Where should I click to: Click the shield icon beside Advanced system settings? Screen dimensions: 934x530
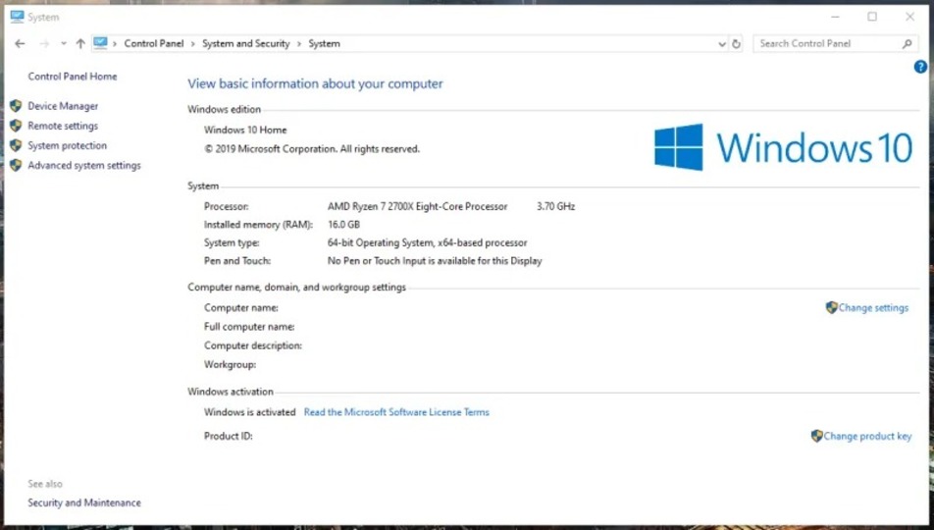pyautogui.click(x=16, y=165)
